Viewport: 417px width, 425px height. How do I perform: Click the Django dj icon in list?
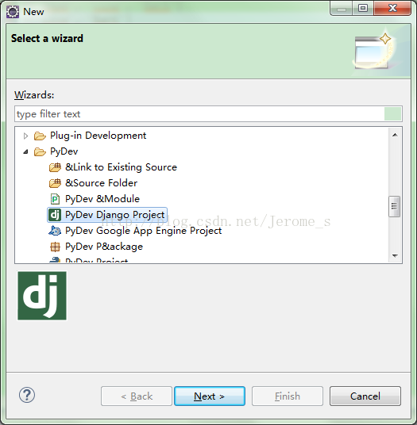click(55, 215)
